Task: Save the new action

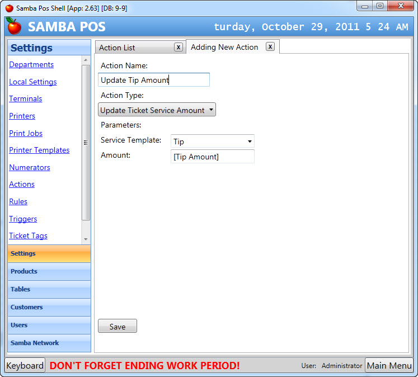Action: pyautogui.click(x=118, y=326)
